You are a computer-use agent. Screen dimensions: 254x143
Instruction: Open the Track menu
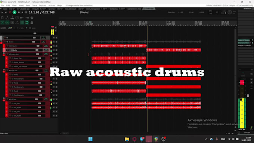tap(34, 6)
